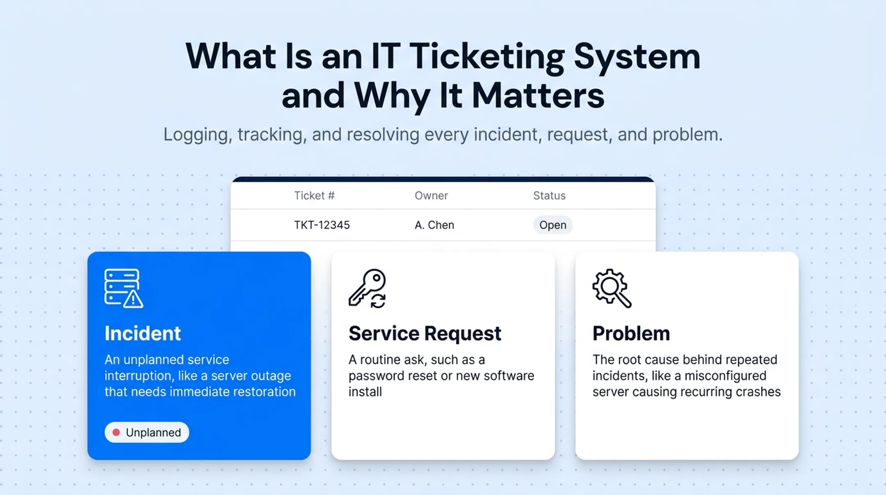Click the Unplanned badge on Incident card
This screenshot has width=886, height=495.
147,432
